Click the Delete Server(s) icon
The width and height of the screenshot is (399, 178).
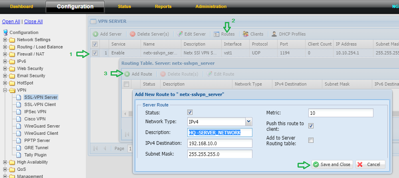click(133, 34)
